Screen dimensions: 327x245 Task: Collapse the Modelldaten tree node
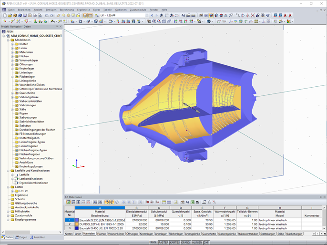(8, 40)
